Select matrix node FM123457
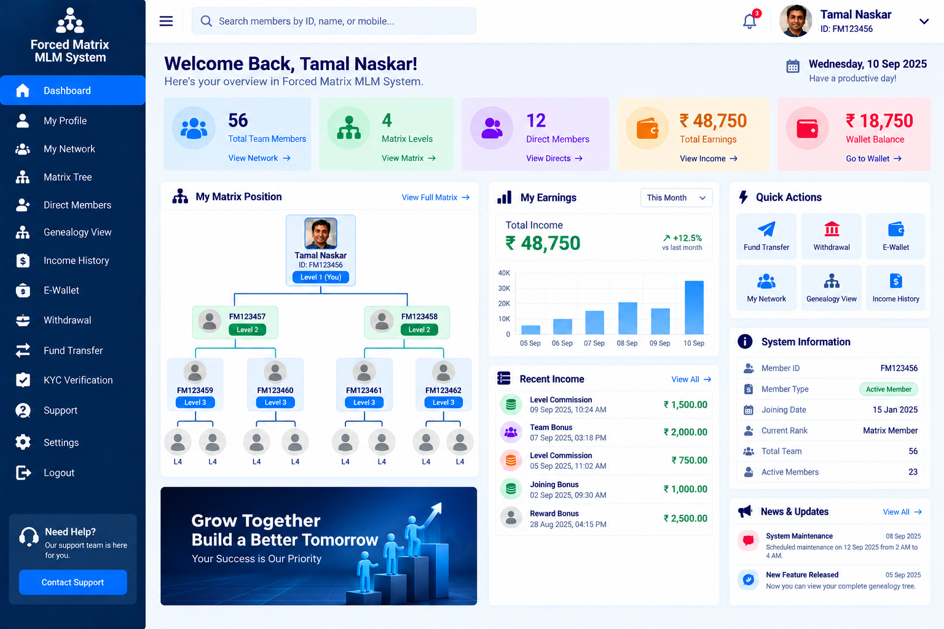The width and height of the screenshot is (944, 629). point(235,322)
